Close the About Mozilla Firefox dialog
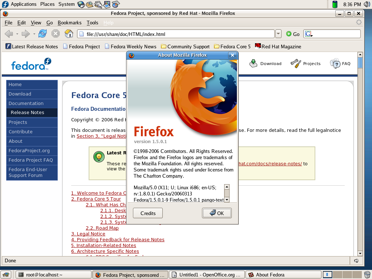 click(232, 55)
